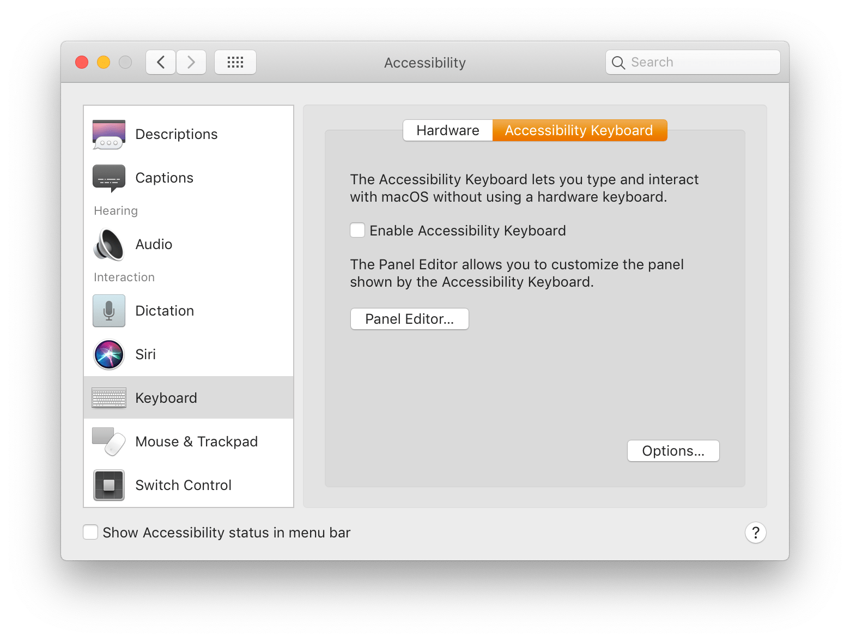Click the Dictation microphone icon

coord(109,311)
